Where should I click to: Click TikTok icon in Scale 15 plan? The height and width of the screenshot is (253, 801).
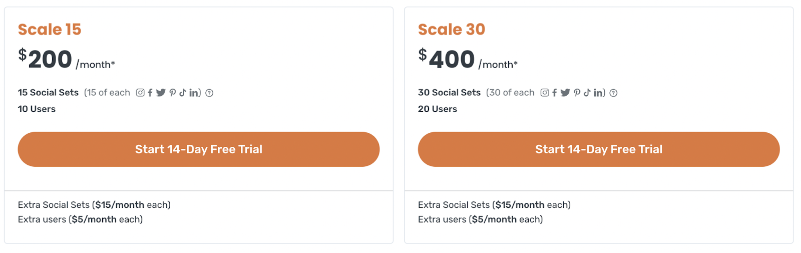(183, 93)
